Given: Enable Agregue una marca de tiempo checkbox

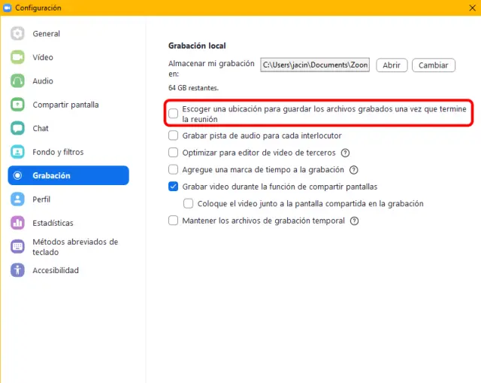Looking at the screenshot, I should [x=174, y=170].
